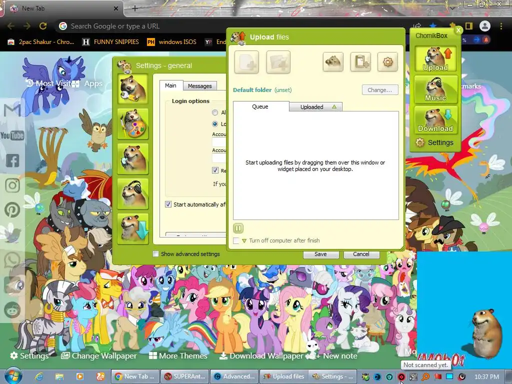Click the Gmail shortcut in the sidebar

(12, 110)
